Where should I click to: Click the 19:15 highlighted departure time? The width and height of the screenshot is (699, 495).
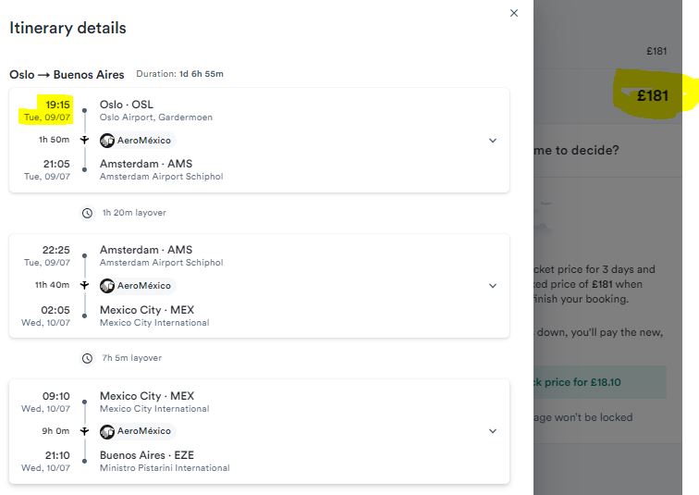(x=57, y=105)
